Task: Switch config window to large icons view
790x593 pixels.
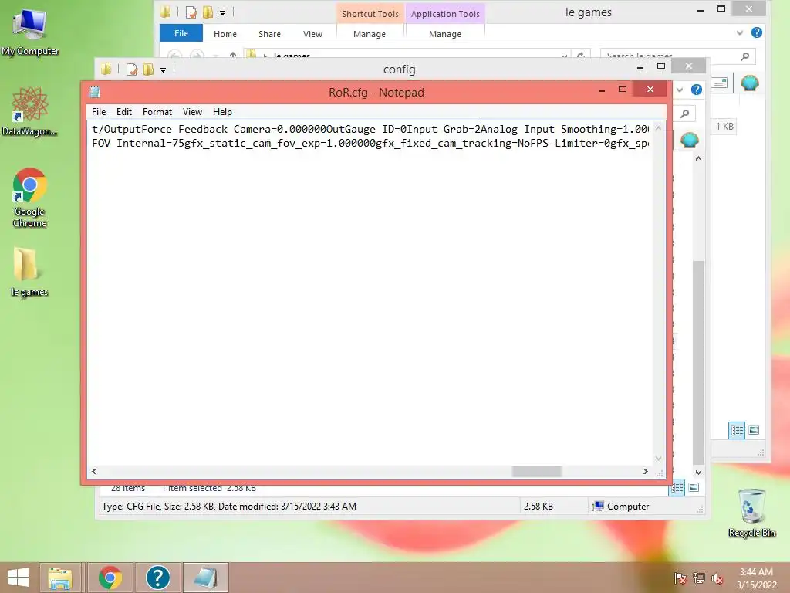Action: [x=694, y=487]
